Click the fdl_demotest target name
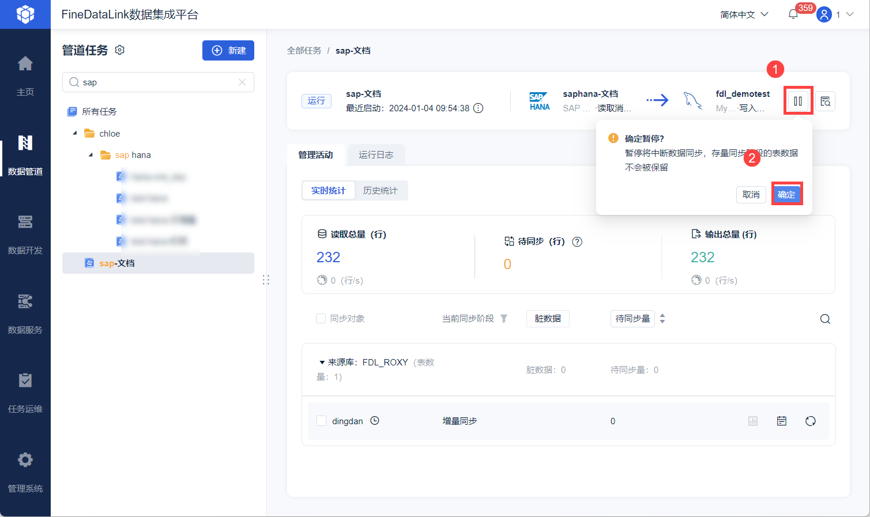 tap(743, 94)
